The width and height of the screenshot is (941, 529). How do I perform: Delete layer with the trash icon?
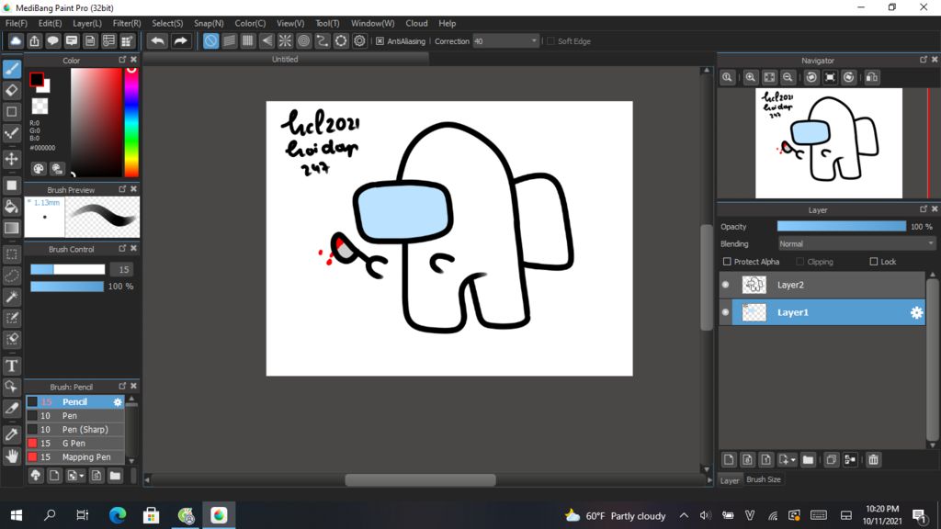click(873, 460)
